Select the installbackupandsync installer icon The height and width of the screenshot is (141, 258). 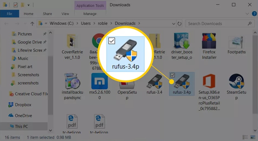73,81
